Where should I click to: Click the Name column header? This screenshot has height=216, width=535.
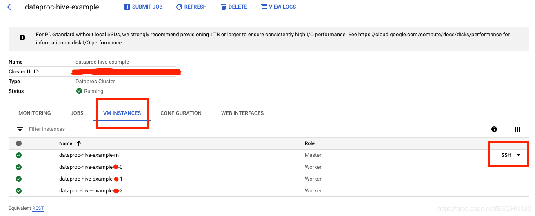(66, 143)
